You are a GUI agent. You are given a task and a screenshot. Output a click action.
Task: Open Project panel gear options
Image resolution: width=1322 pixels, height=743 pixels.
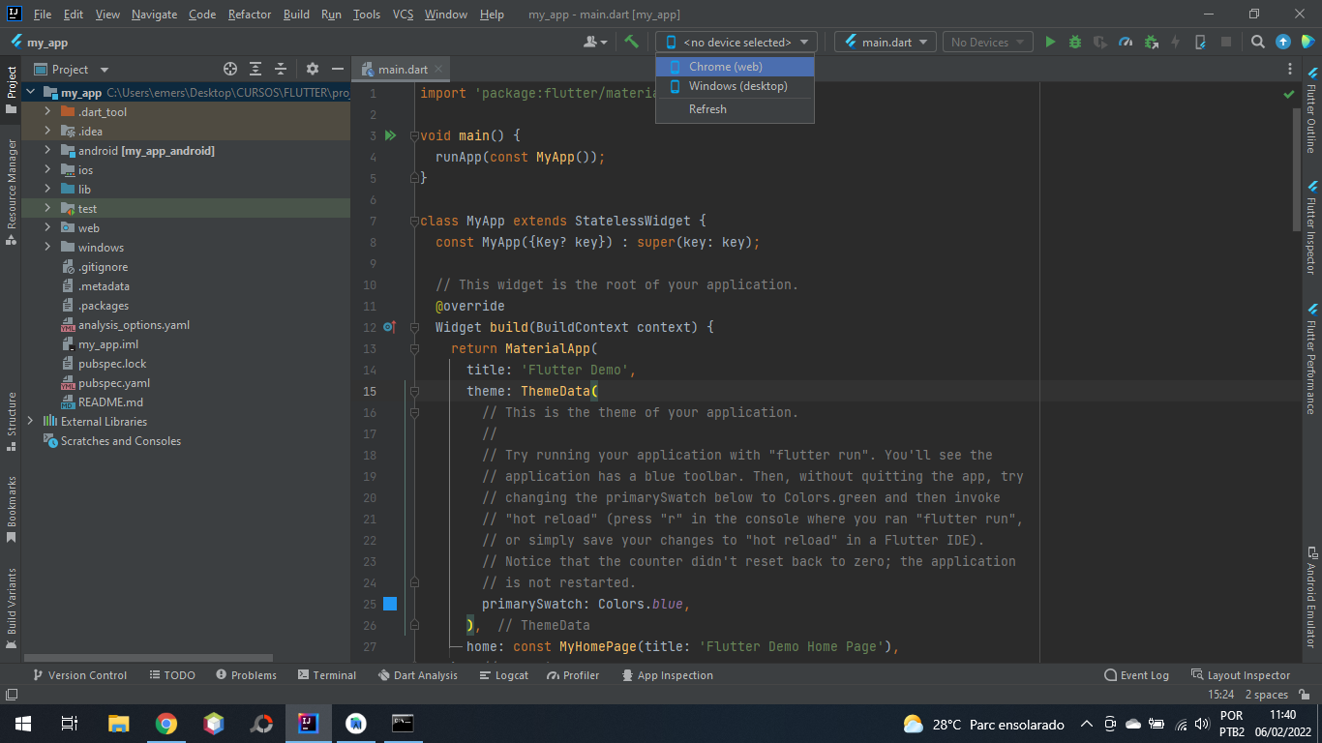[312, 69]
